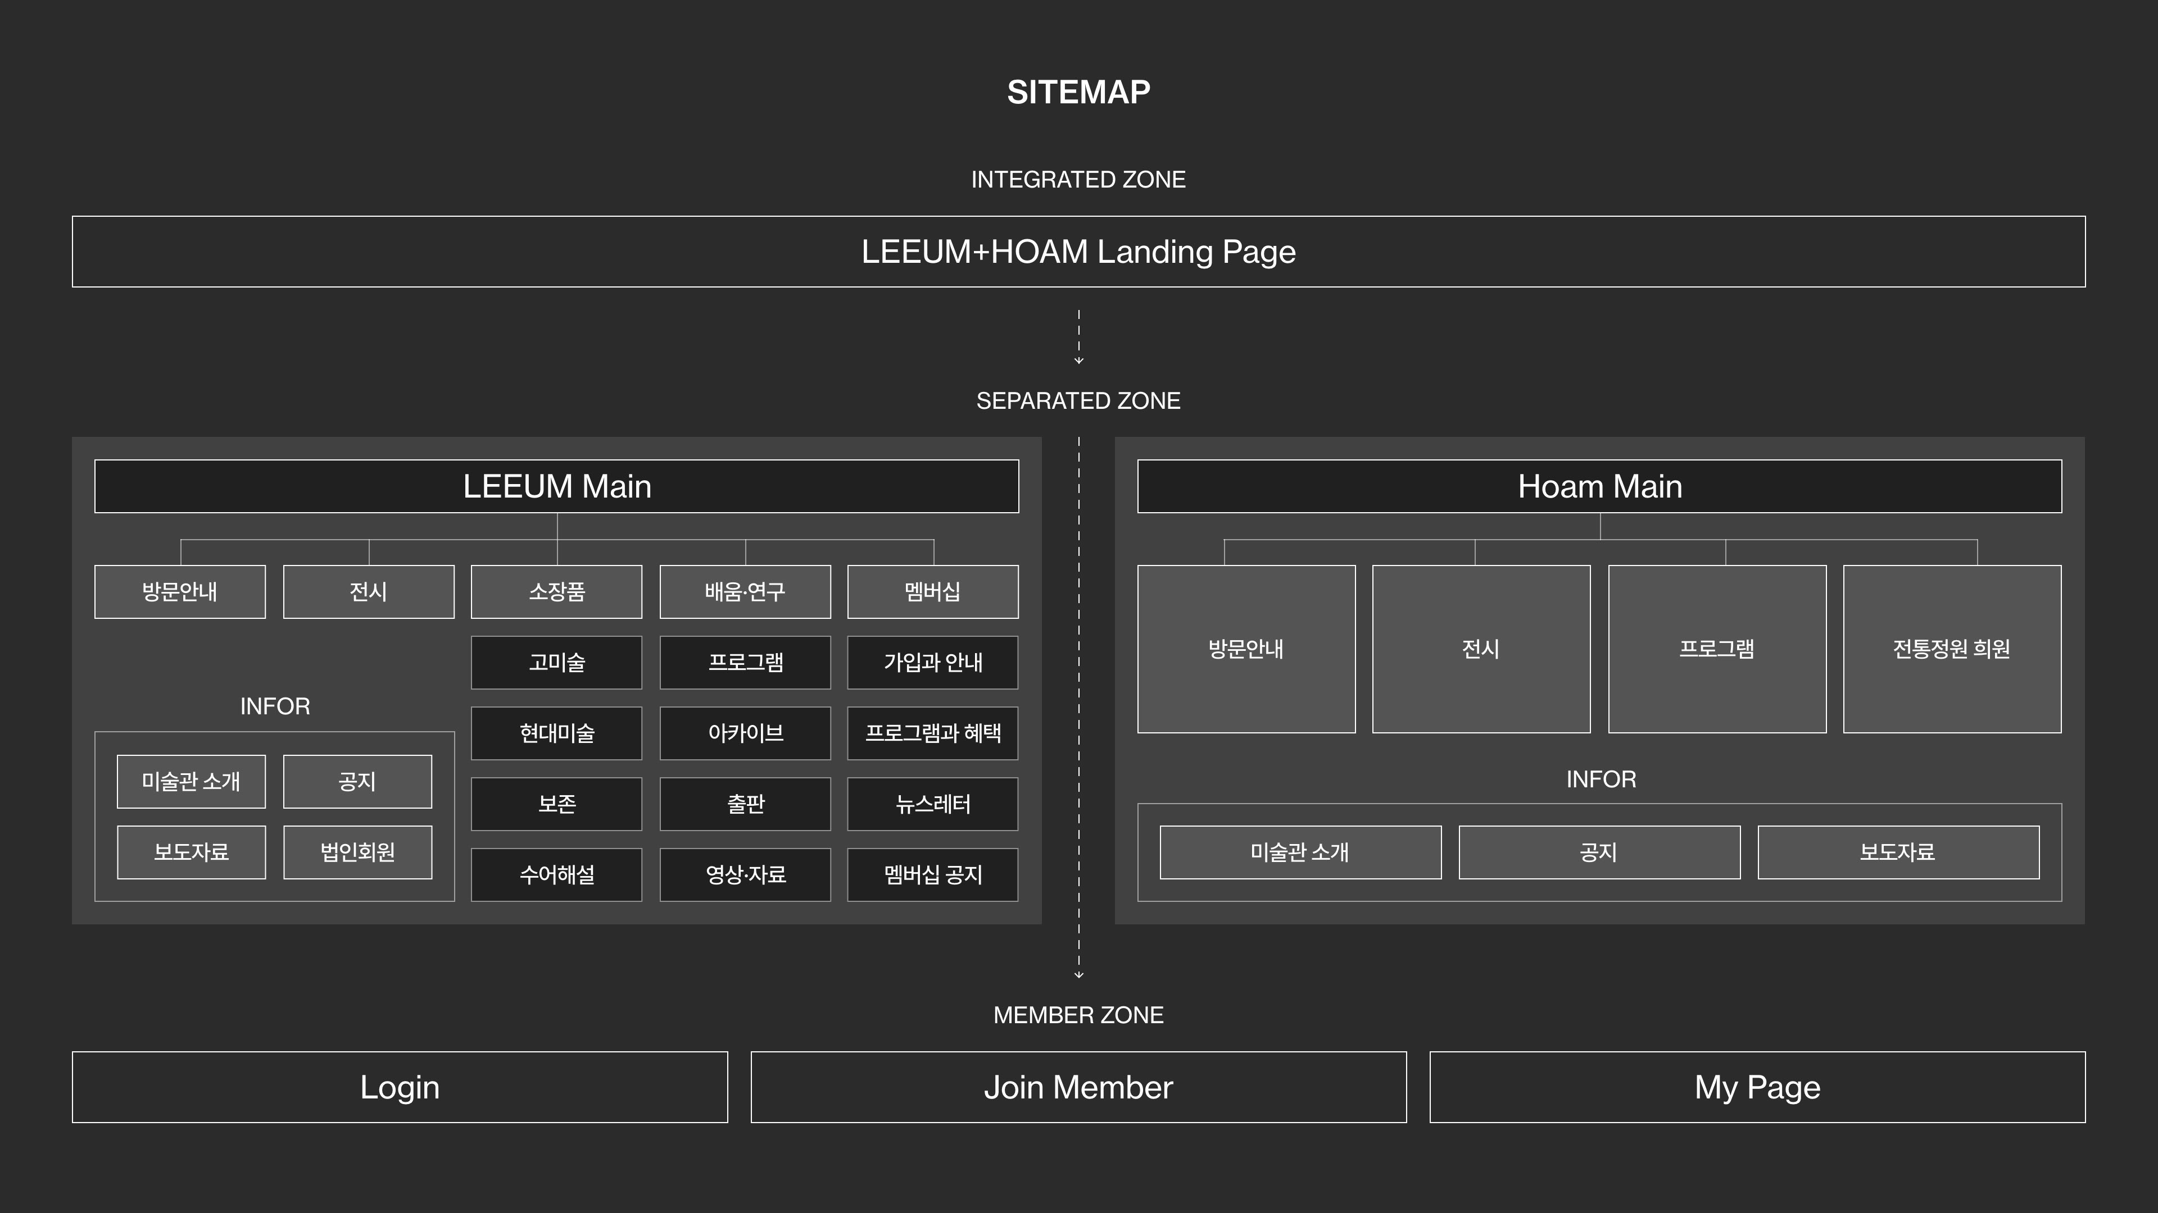Select 방문안내 under Hoam Main
The height and width of the screenshot is (1213, 2158).
pos(1246,649)
